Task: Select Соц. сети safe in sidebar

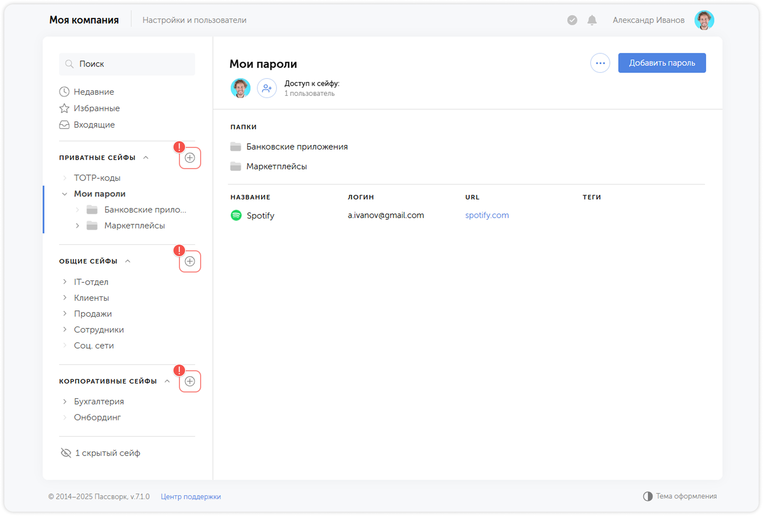Action: [94, 345]
